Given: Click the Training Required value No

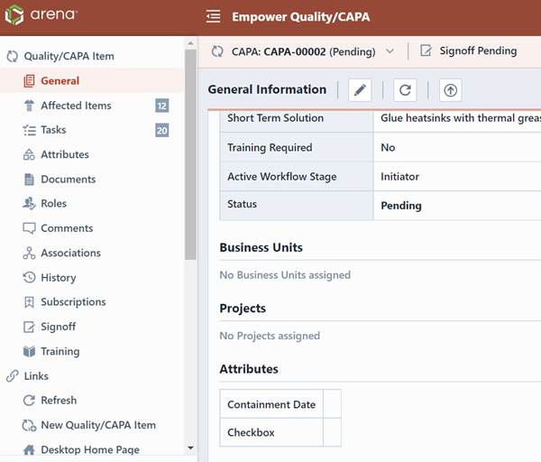Looking at the screenshot, I should click(x=388, y=147).
